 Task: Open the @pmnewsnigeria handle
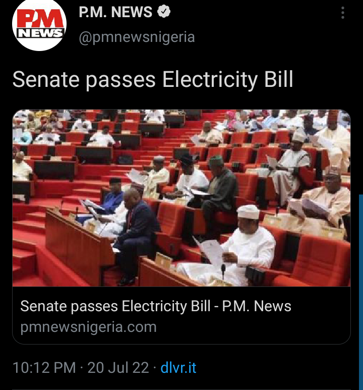tap(137, 37)
